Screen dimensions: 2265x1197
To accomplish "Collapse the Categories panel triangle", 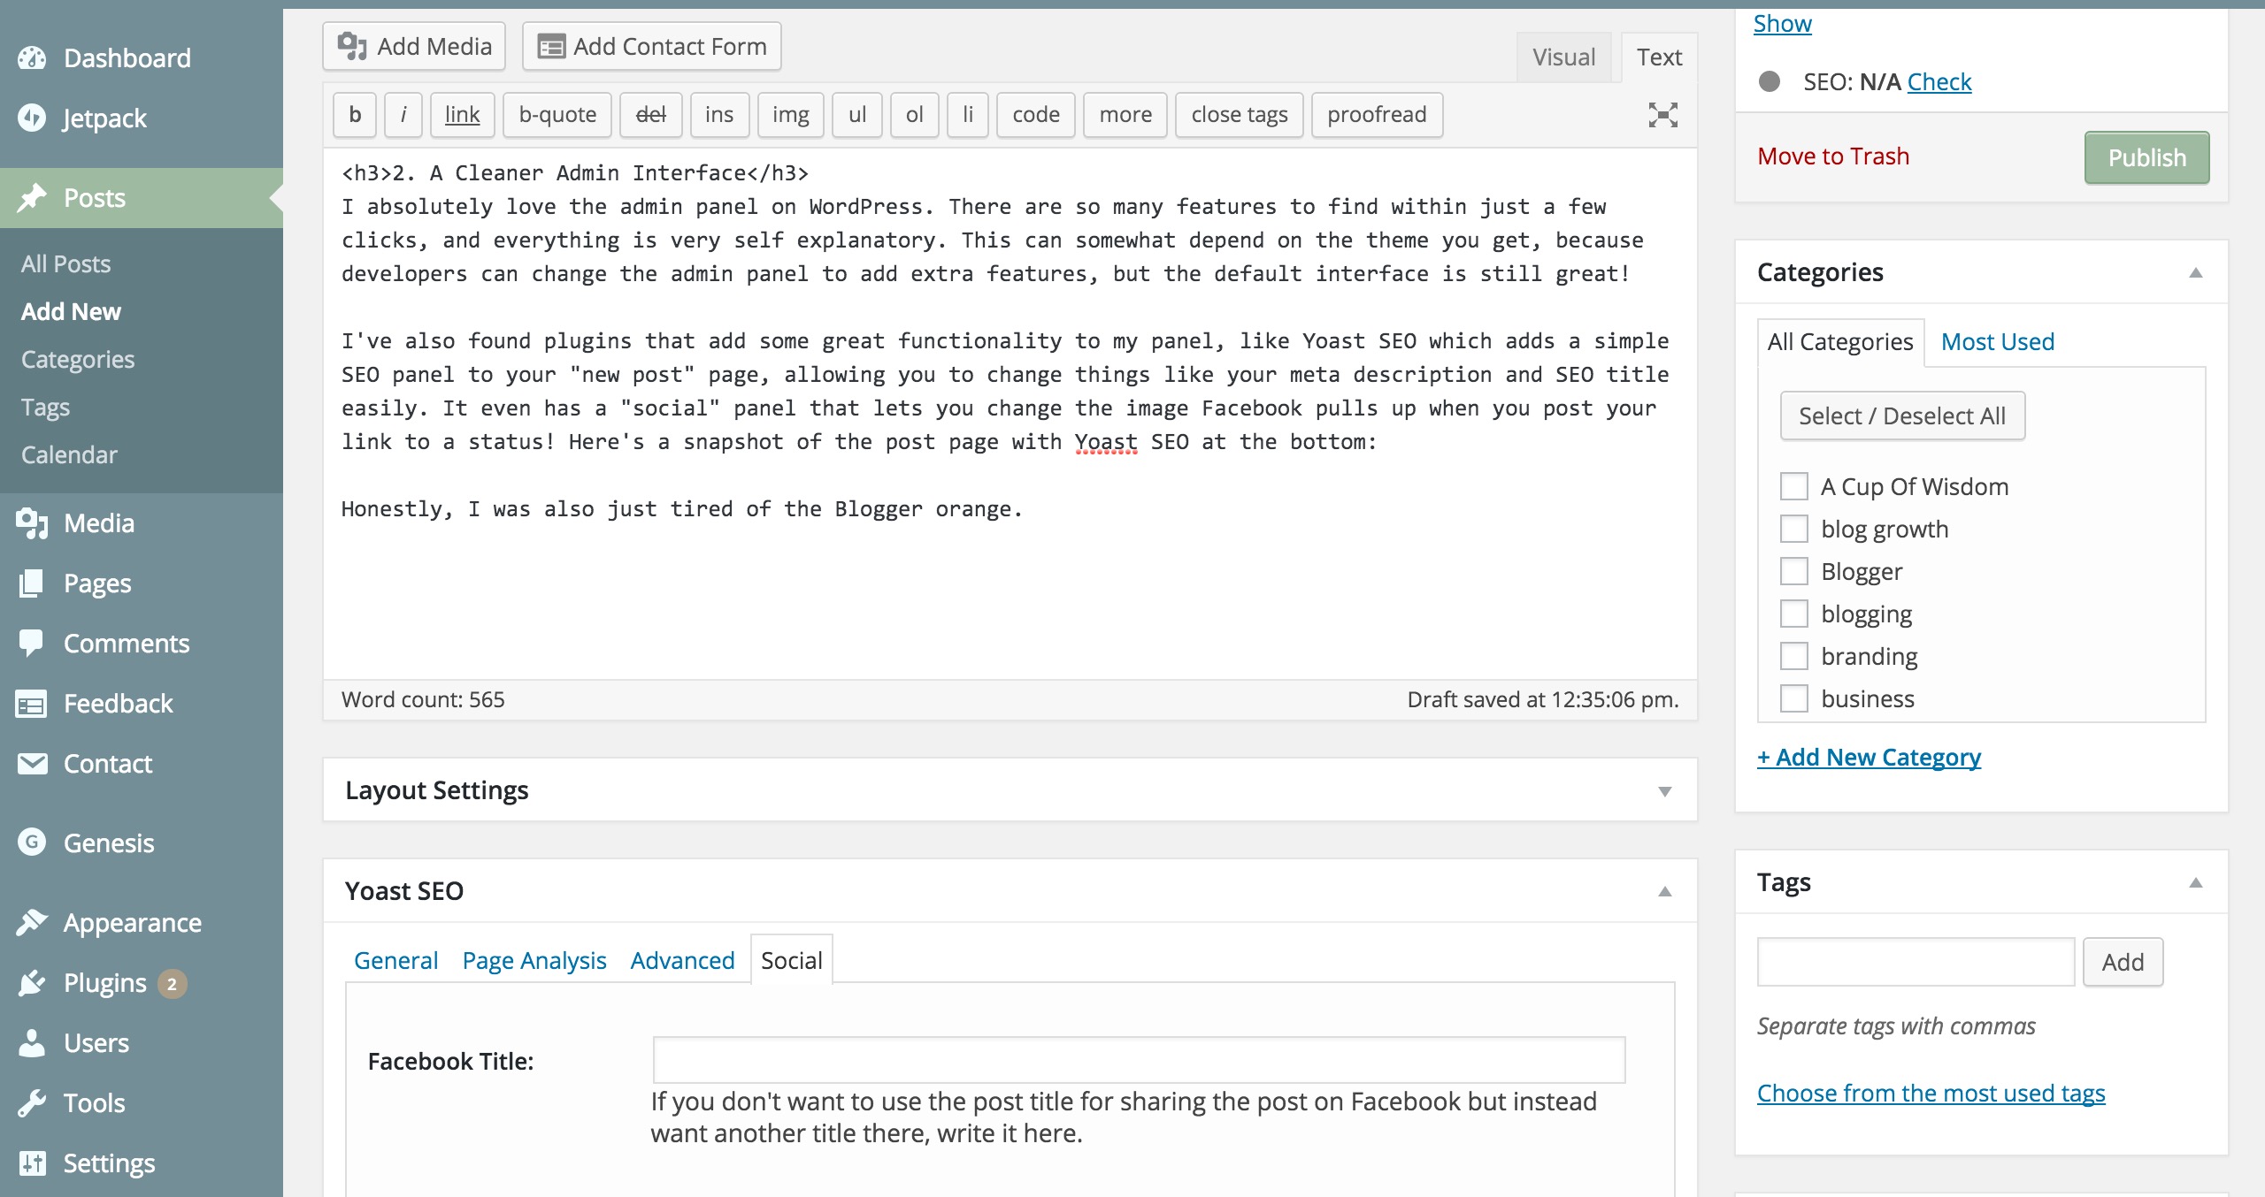I will (x=2195, y=272).
